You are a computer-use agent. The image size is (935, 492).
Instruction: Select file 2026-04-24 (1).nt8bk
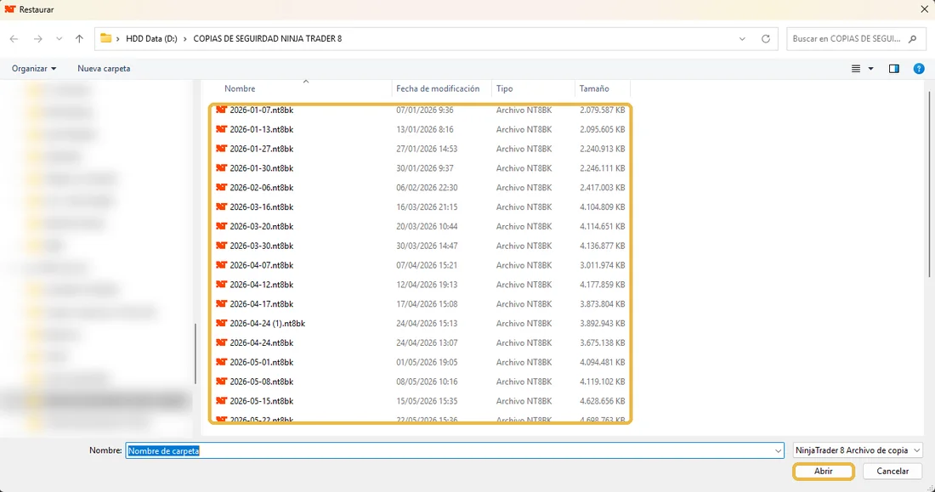[x=267, y=323]
